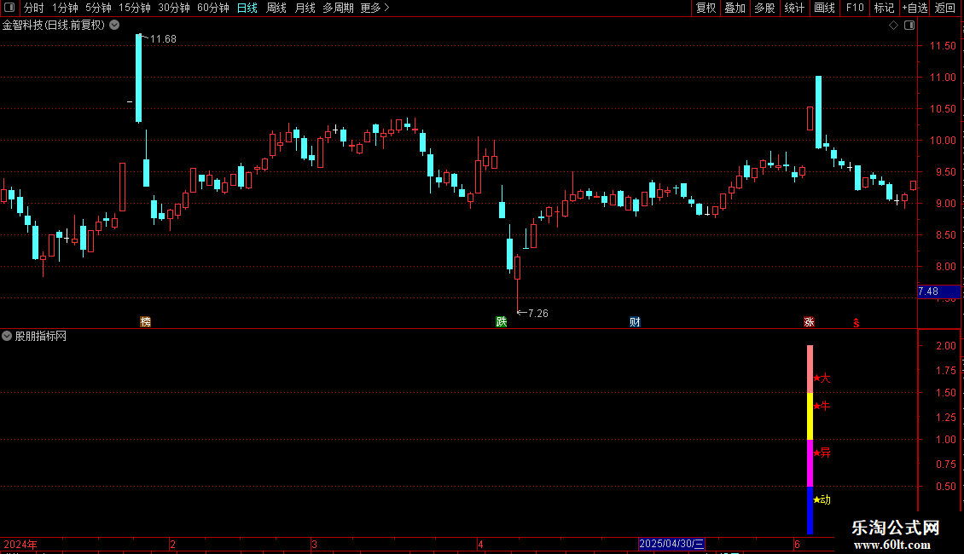Image resolution: width=964 pixels, height=554 pixels.
Task: Expand the 更多 periods menu
Action: click(x=375, y=8)
